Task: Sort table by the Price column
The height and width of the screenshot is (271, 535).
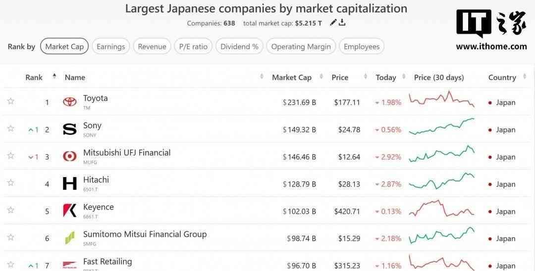Action: (340, 77)
